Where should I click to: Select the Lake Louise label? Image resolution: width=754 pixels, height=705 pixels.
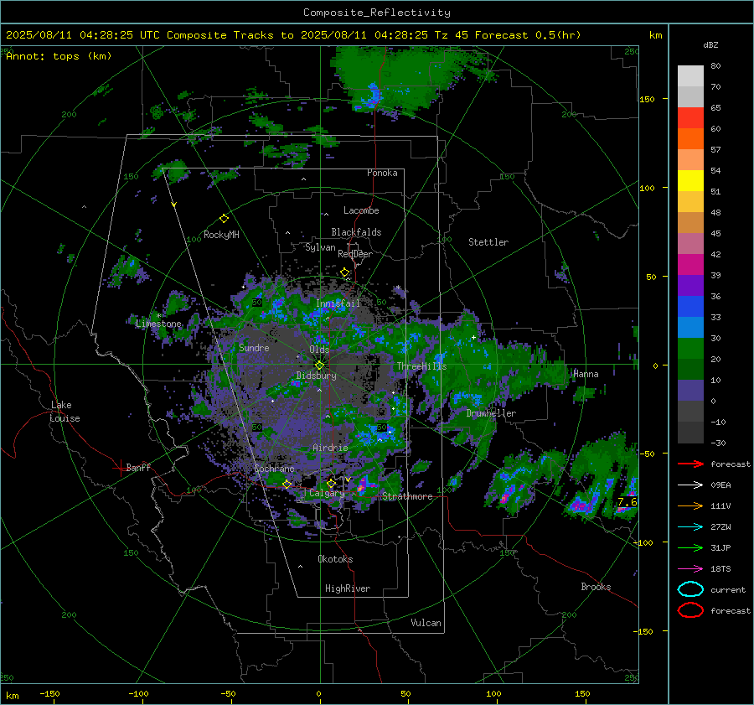point(65,412)
